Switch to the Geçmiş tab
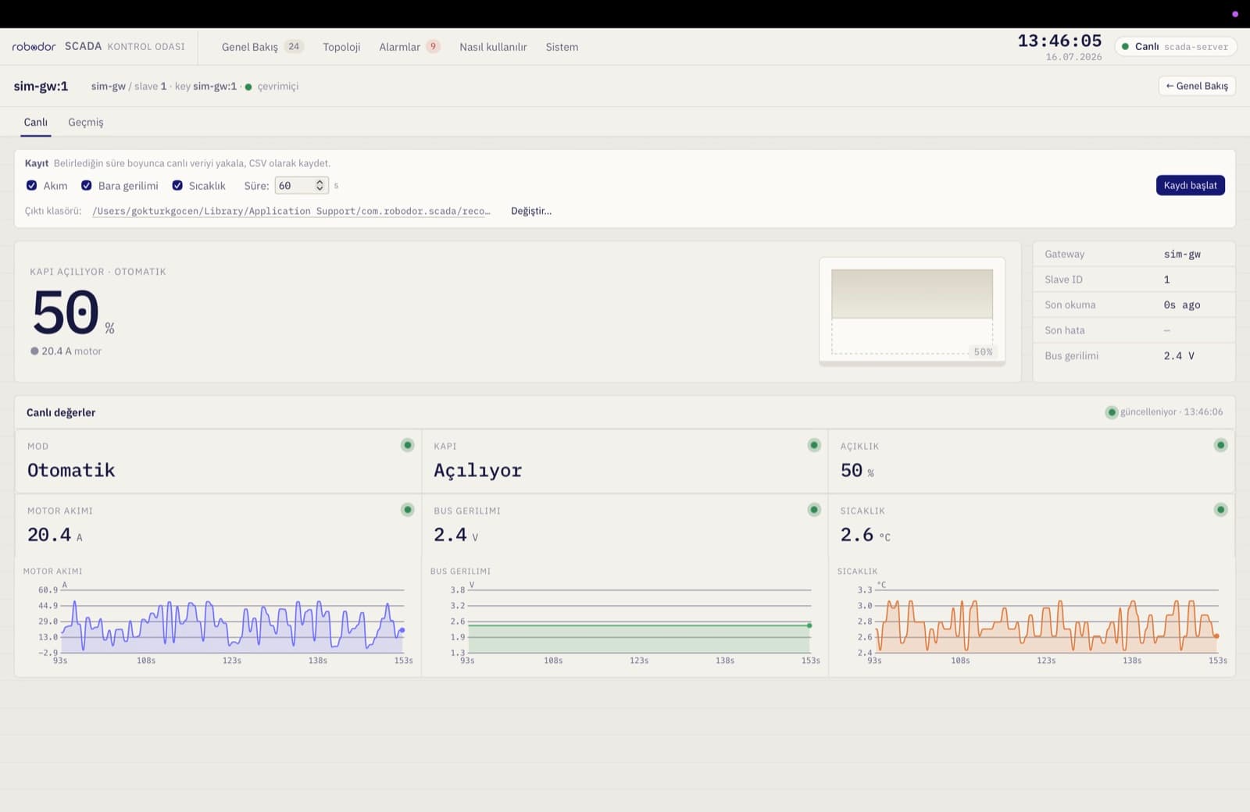Image resolution: width=1250 pixels, height=812 pixels. coord(86,123)
